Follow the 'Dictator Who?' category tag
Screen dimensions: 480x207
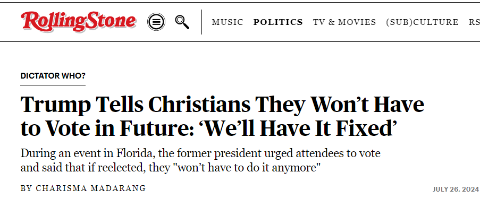[53, 76]
